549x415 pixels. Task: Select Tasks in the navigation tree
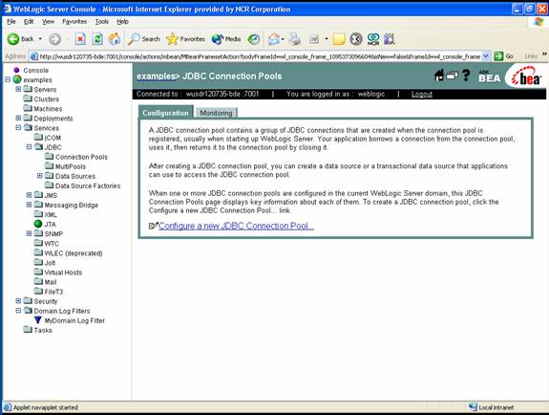point(43,331)
